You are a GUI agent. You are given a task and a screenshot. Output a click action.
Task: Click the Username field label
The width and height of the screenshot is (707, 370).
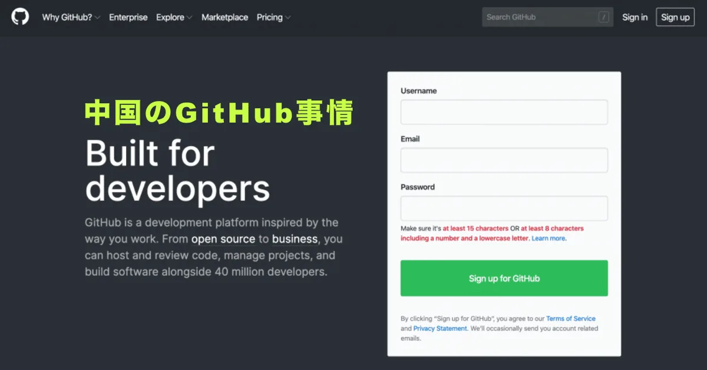(x=418, y=91)
